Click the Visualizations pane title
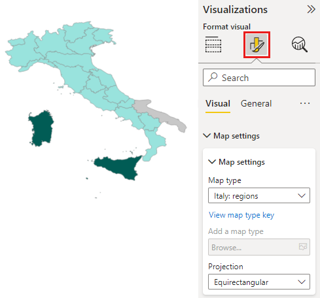 [x=235, y=10]
